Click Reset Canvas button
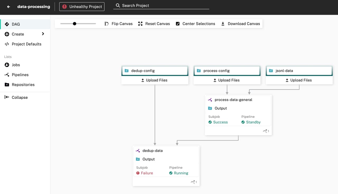338x194 pixels. pyautogui.click(x=154, y=24)
